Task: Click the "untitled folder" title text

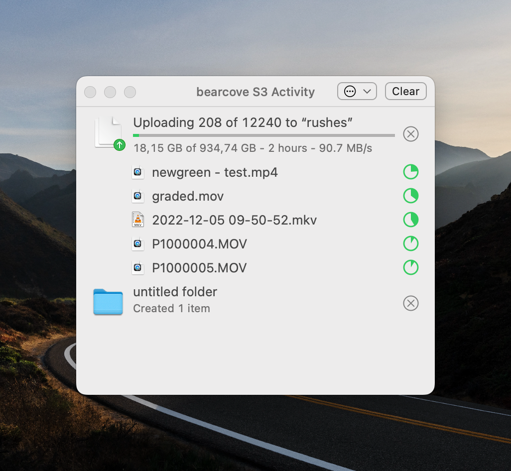Action: (175, 292)
